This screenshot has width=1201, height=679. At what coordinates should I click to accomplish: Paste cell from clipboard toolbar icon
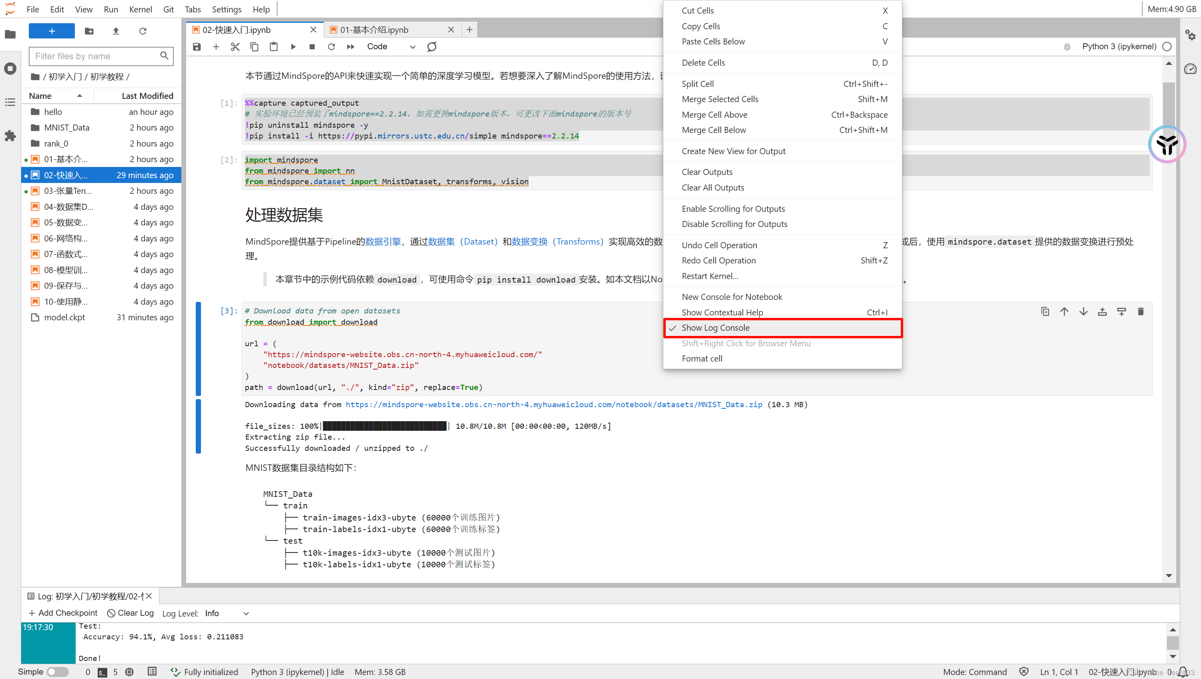tap(274, 46)
